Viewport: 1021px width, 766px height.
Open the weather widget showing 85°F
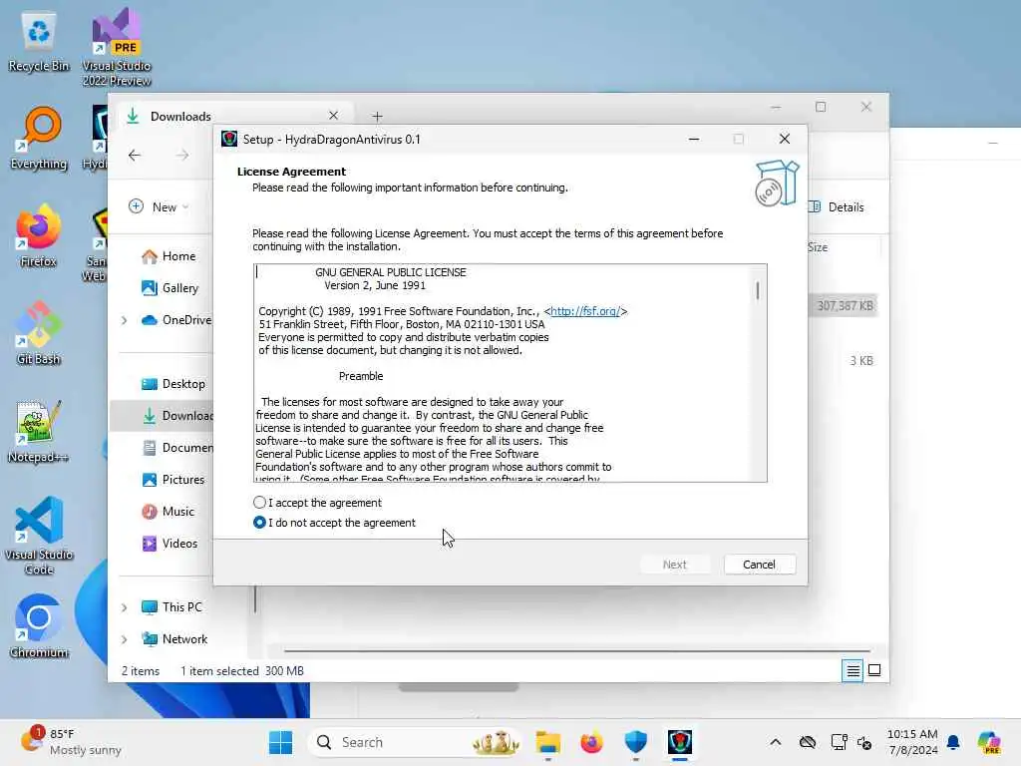click(x=71, y=742)
